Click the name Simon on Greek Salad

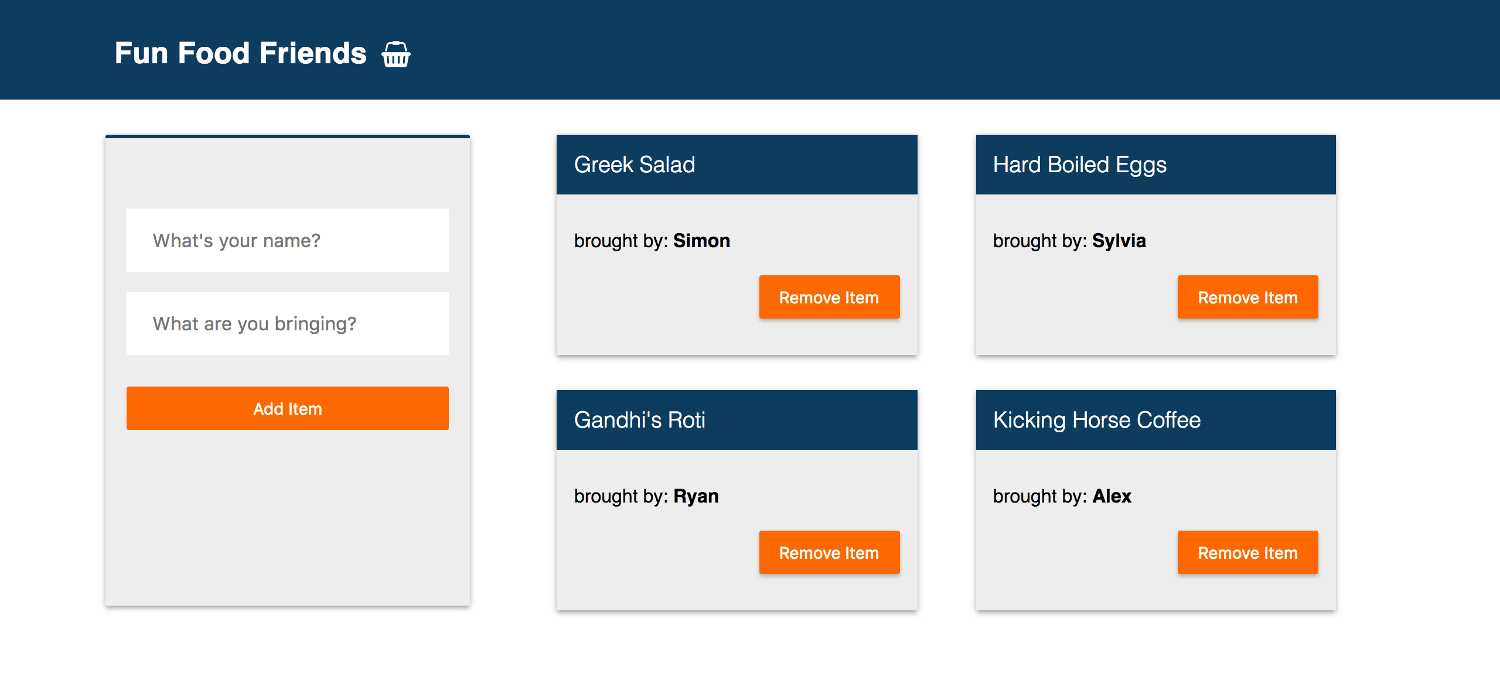coord(701,241)
